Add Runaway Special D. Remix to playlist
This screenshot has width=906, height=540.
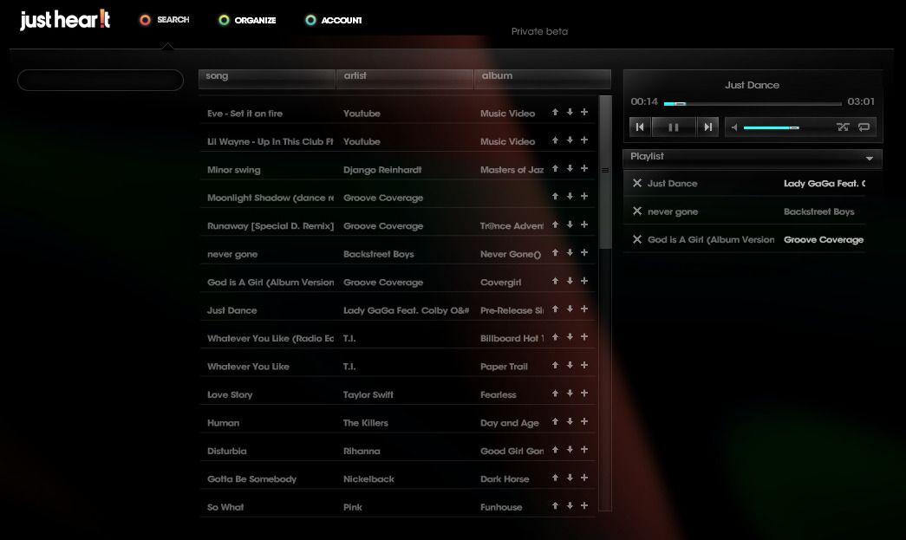pos(584,224)
